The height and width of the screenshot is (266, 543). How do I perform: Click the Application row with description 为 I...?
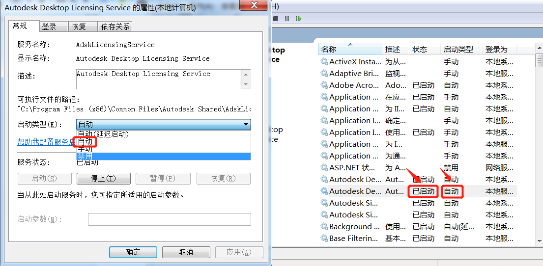[x=417, y=144]
